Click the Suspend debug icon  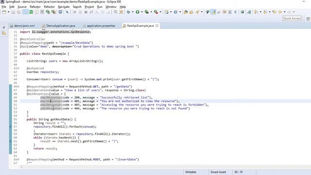point(80,12)
